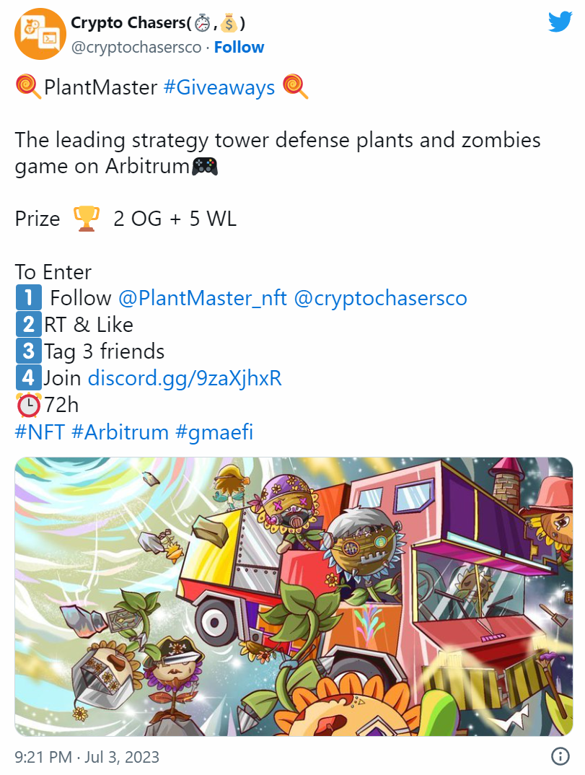The width and height of the screenshot is (585, 775).
Task: Open the tweet info icon
Action: (560, 756)
